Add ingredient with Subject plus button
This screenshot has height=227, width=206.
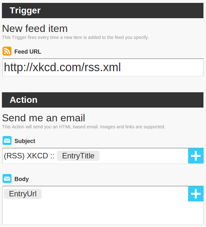click(x=196, y=156)
